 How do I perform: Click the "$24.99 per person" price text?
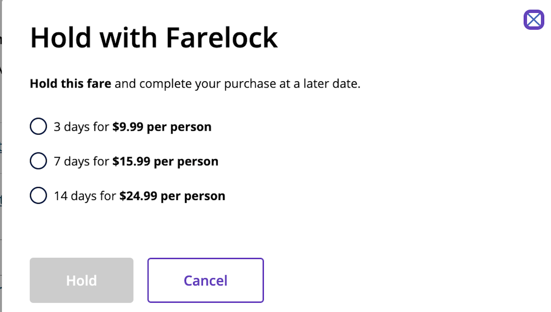tap(172, 196)
